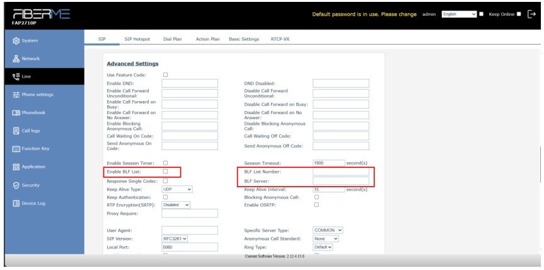Enable Keep Authentication checkbox
The image size is (544, 270).
click(x=166, y=197)
